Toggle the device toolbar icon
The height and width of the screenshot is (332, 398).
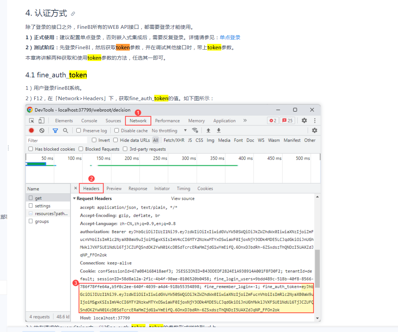41,121
